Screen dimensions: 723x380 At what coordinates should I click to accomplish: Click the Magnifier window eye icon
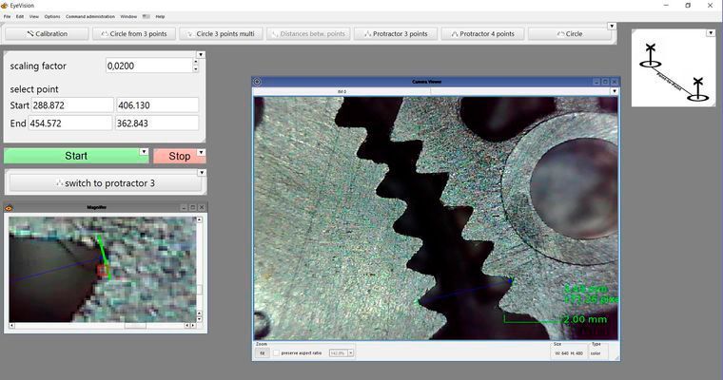point(9,208)
